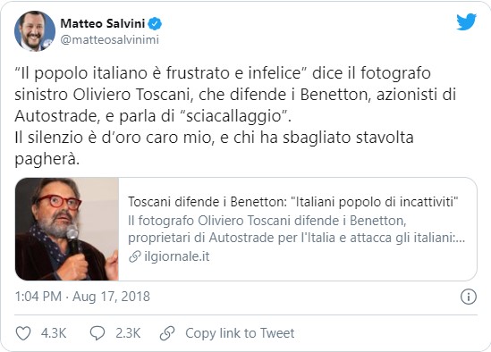Open Matteo Salvini display name

(x=102, y=23)
